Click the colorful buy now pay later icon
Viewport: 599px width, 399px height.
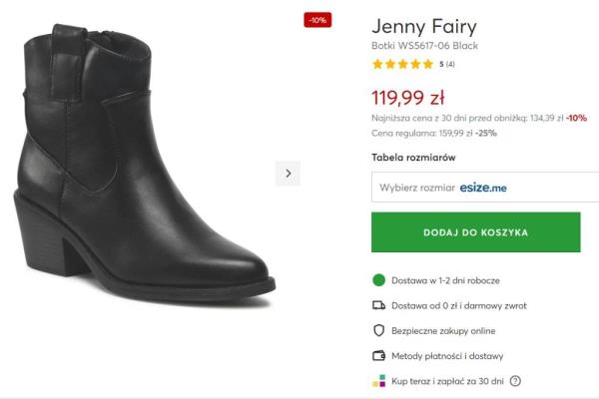click(378, 380)
